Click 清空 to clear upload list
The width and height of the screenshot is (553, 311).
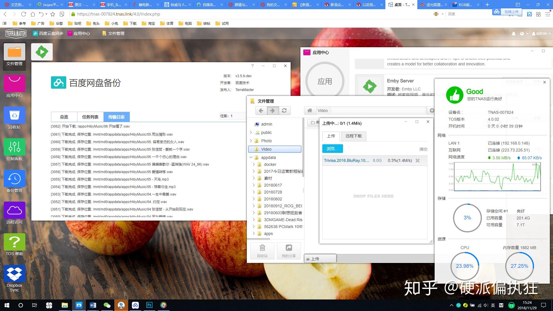click(x=423, y=149)
